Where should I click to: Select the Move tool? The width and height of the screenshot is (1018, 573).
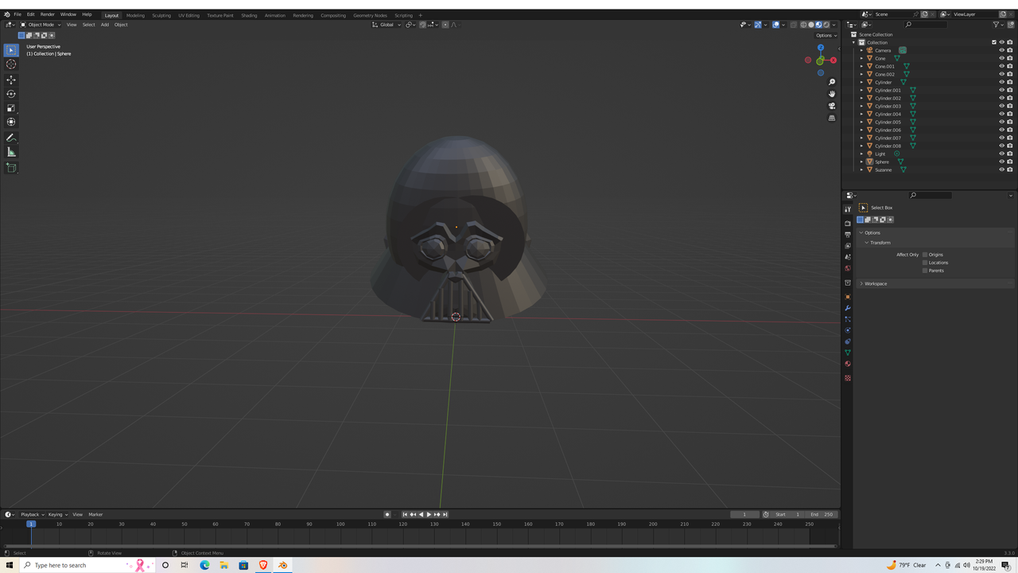tap(11, 80)
